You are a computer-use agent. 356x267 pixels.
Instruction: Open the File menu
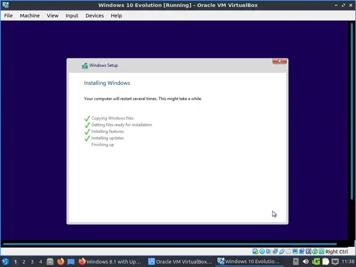point(8,15)
